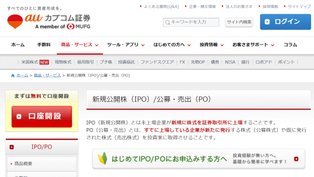This screenshot has width=314, height=177.
Task: Click the play icon in ログイン button
Action: (x=267, y=22)
